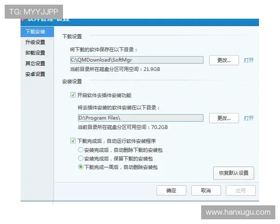Select 安装完成后，自动删除下载的安装包 option
Image resolution: width=280 pixels, height=224 pixels.
(x=81, y=150)
